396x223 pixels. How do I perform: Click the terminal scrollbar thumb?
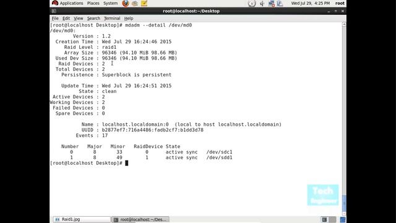tap(344, 203)
